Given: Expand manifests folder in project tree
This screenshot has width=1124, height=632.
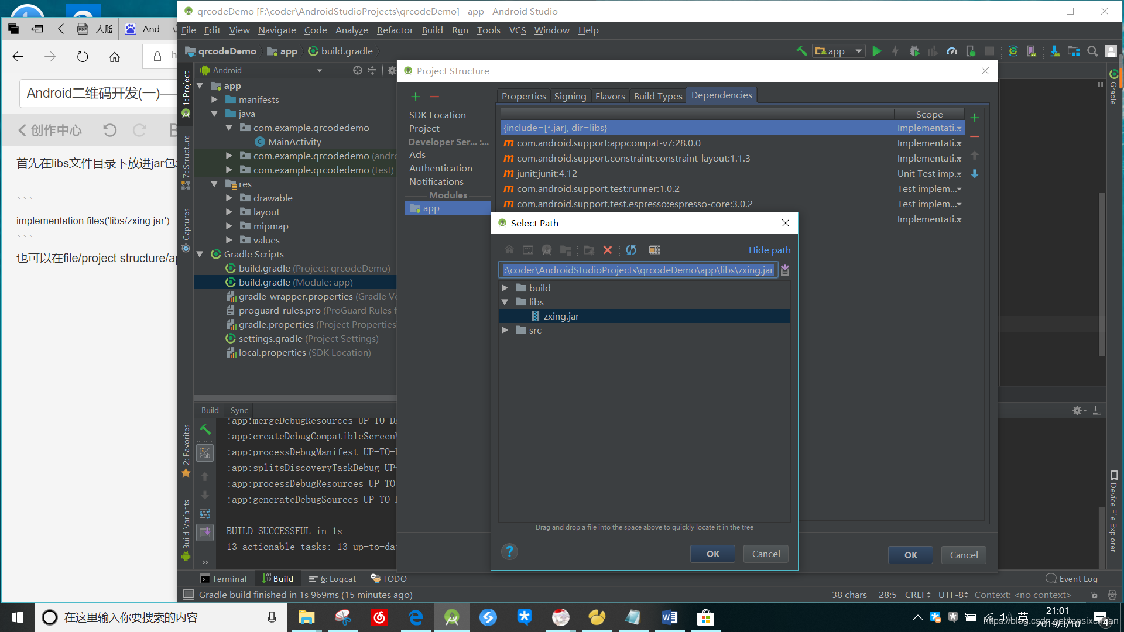Looking at the screenshot, I should pos(215,99).
